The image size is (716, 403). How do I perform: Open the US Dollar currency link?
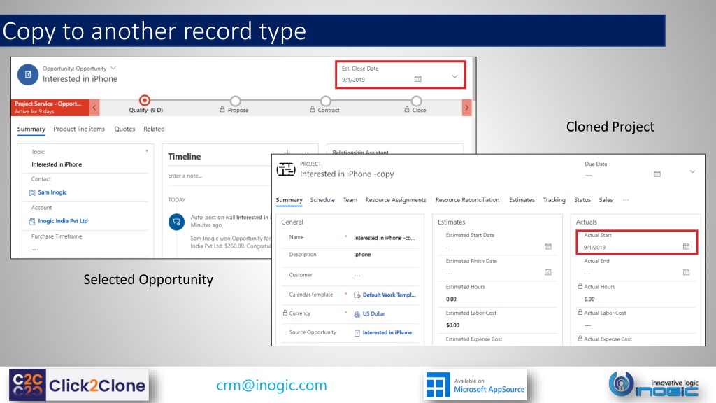pyautogui.click(x=374, y=314)
